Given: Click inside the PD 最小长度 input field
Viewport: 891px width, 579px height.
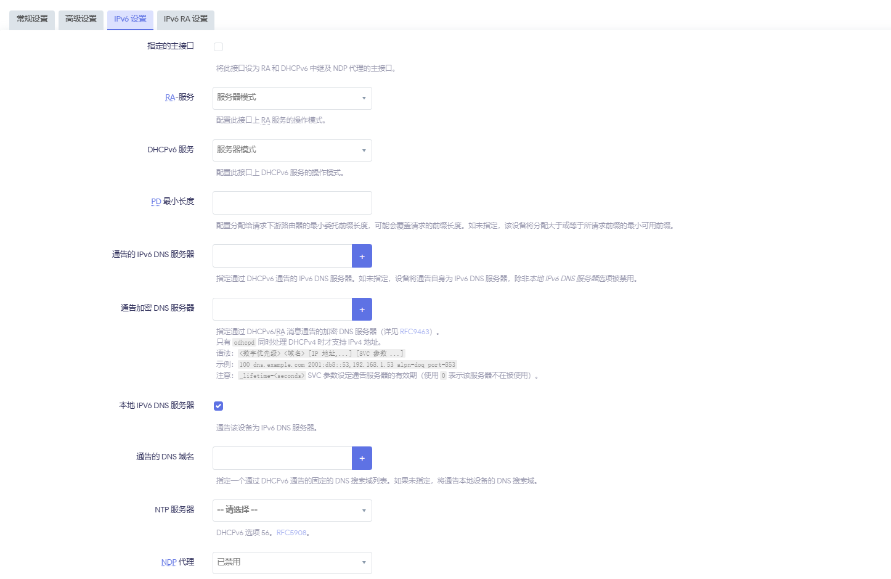Looking at the screenshot, I should [291, 202].
